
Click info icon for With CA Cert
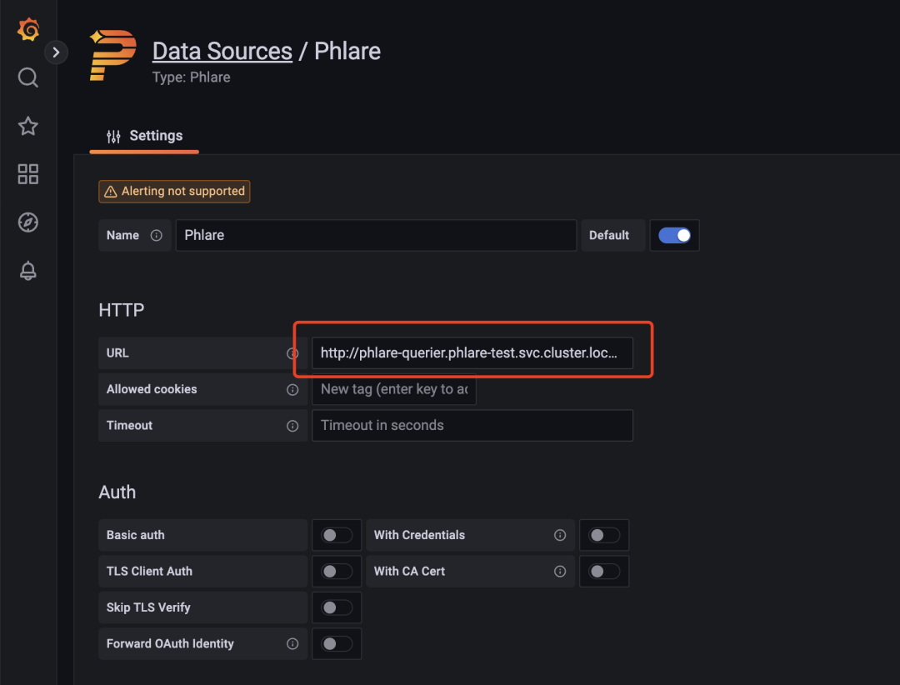click(560, 572)
